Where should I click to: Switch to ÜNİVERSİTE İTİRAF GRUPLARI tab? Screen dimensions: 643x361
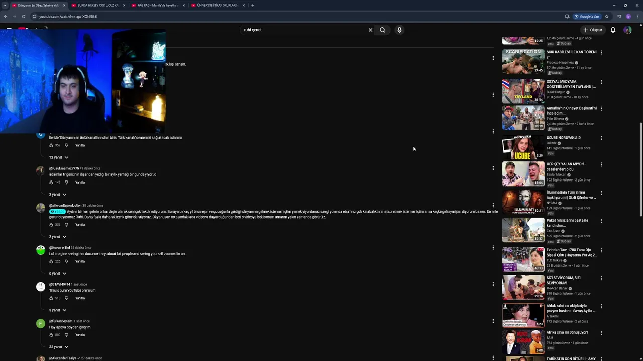(216, 5)
